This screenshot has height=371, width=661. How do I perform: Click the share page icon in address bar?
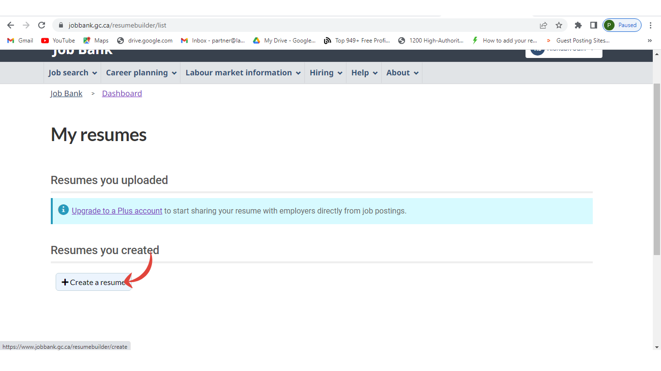pos(543,25)
